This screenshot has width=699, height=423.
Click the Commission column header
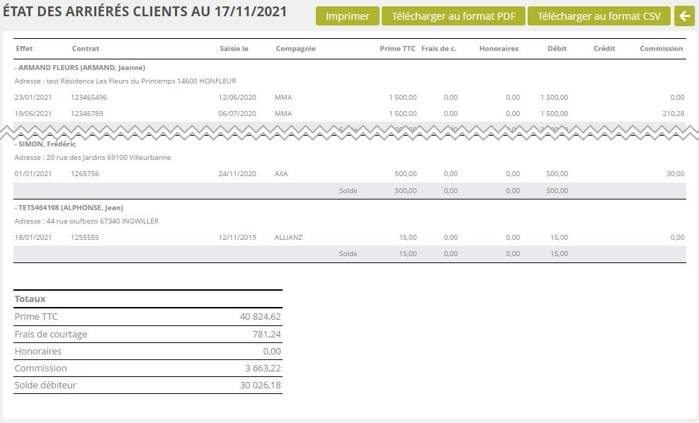click(661, 49)
